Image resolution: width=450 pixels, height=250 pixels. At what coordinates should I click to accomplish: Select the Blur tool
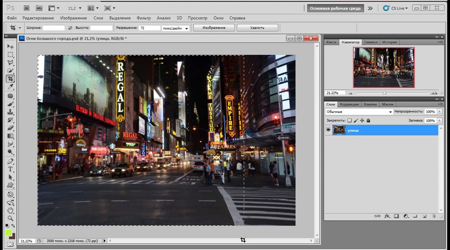(x=10, y=144)
